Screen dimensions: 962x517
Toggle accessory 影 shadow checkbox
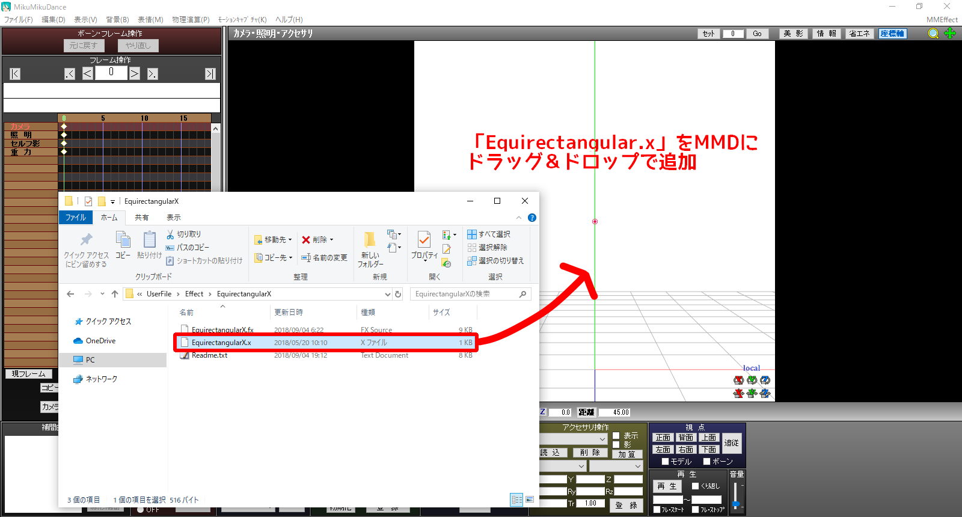pos(616,445)
